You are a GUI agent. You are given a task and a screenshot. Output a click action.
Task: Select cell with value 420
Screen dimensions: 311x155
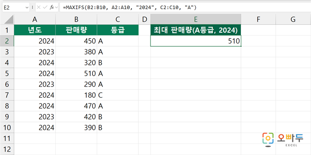pos(76,117)
